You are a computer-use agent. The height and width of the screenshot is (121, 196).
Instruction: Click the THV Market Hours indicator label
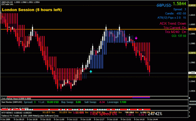[x=16, y=98]
